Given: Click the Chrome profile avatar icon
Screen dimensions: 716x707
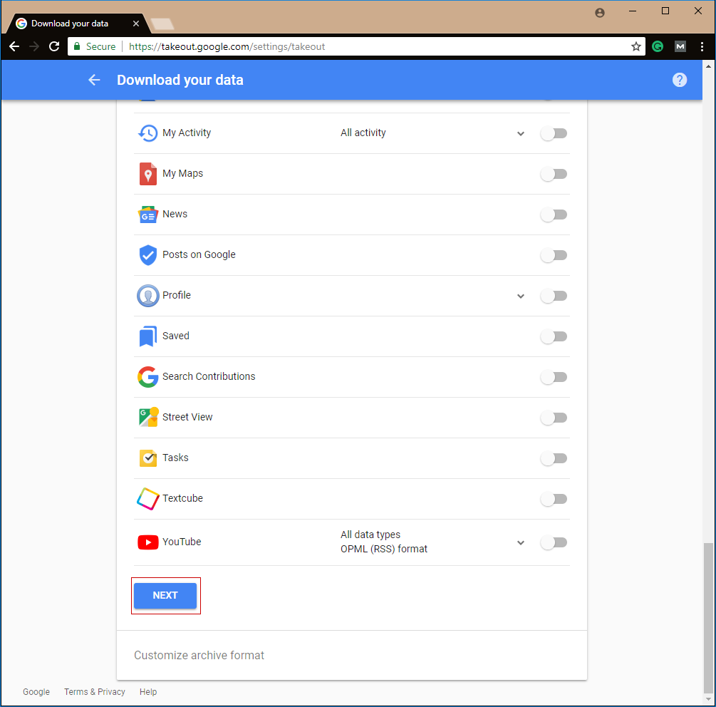Looking at the screenshot, I should pos(600,12).
